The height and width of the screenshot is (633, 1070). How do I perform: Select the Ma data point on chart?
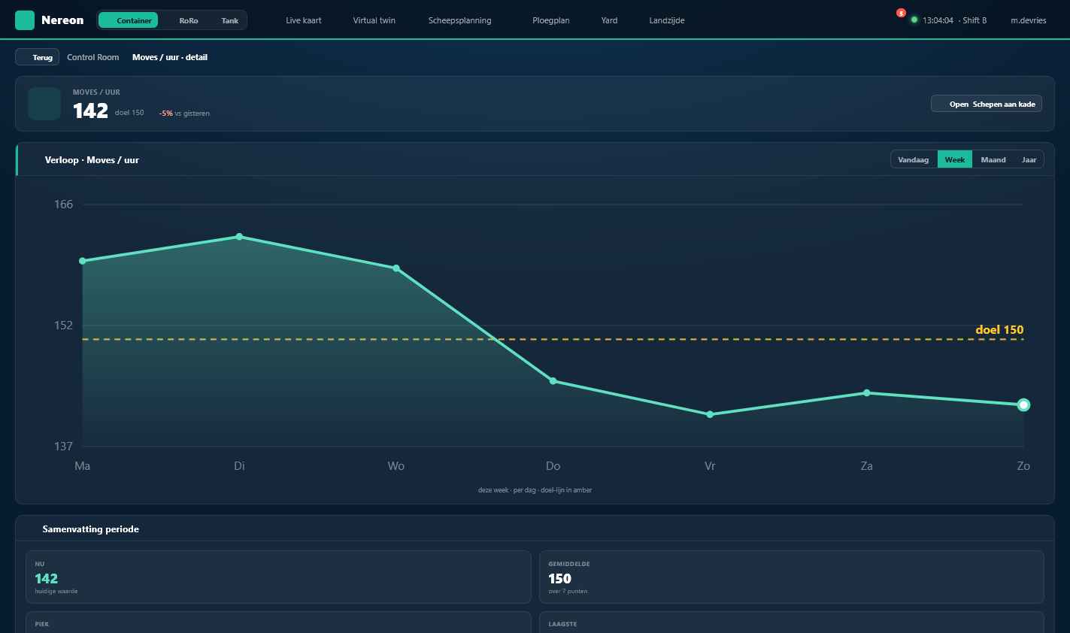pos(83,261)
